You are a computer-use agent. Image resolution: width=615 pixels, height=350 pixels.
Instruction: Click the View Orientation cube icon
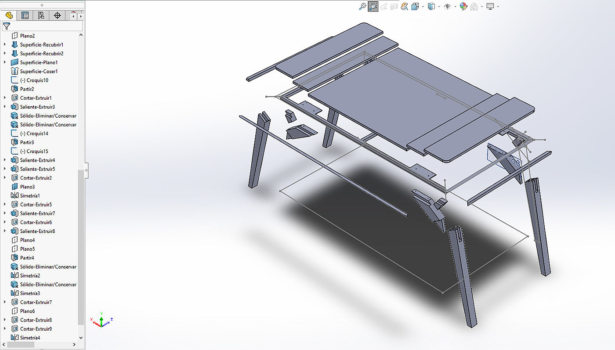coord(415,6)
